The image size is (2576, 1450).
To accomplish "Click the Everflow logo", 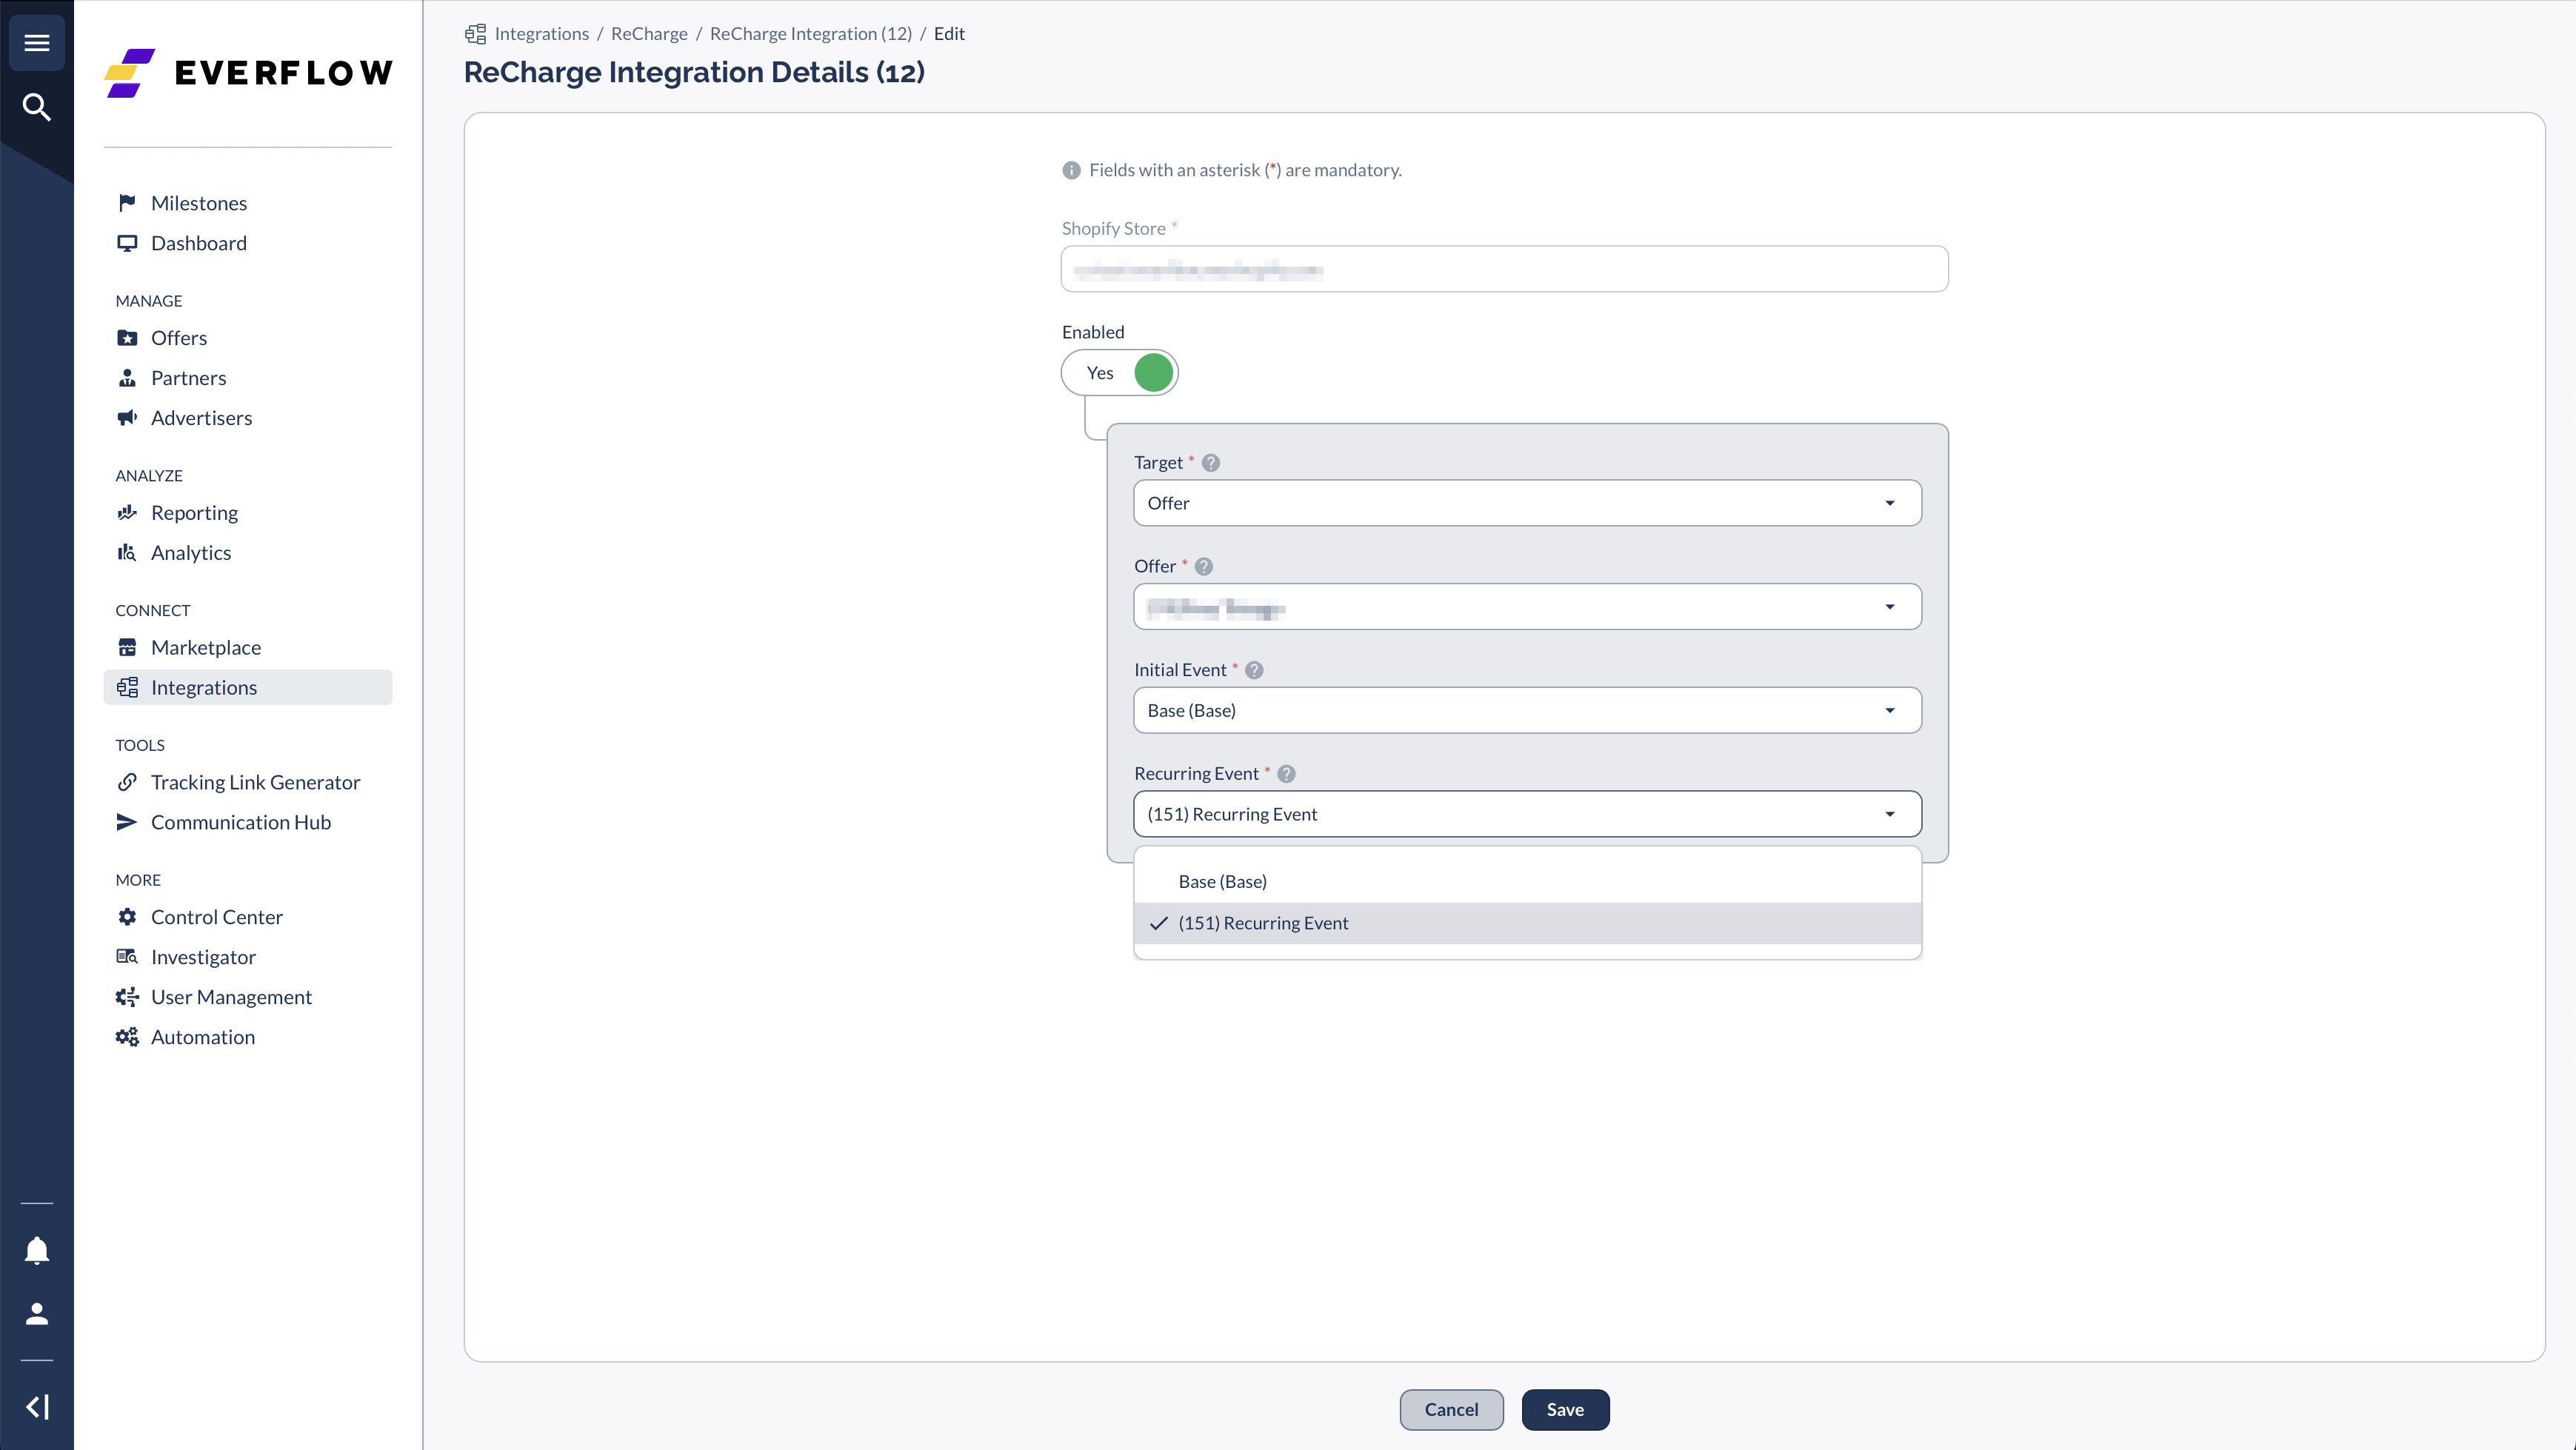I will [x=248, y=73].
